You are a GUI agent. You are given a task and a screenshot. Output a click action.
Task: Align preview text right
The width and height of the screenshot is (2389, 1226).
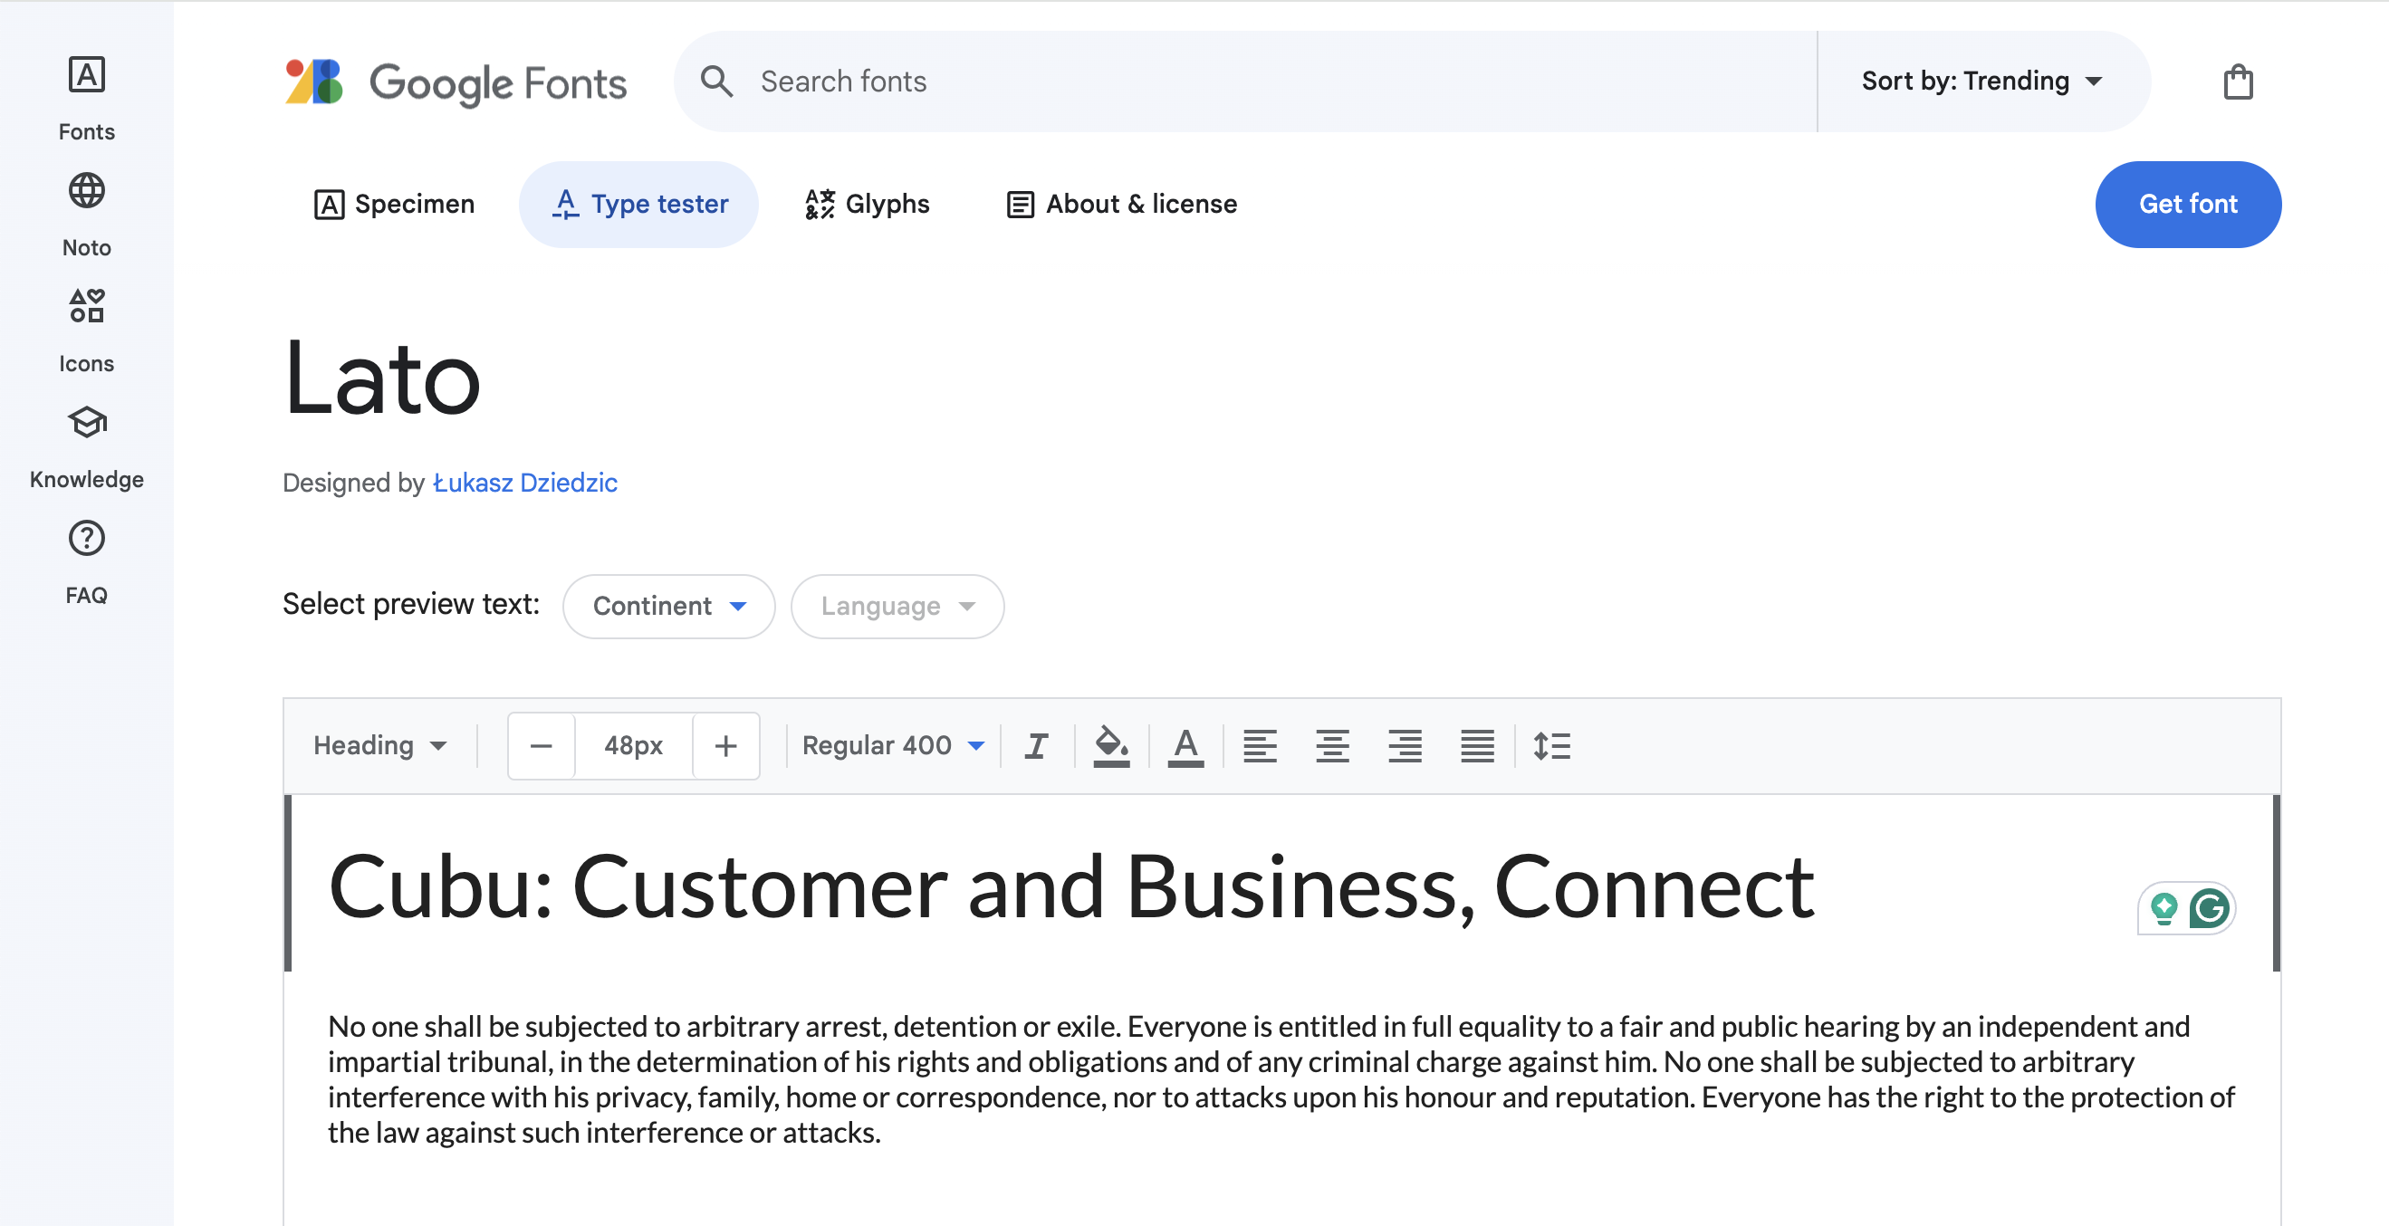[1404, 745]
